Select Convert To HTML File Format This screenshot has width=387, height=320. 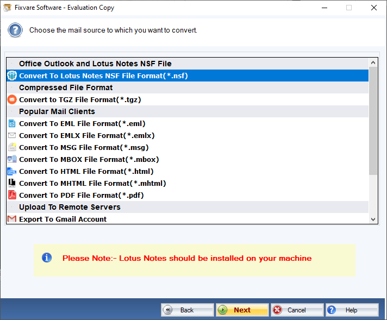click(x=188, y=171)
